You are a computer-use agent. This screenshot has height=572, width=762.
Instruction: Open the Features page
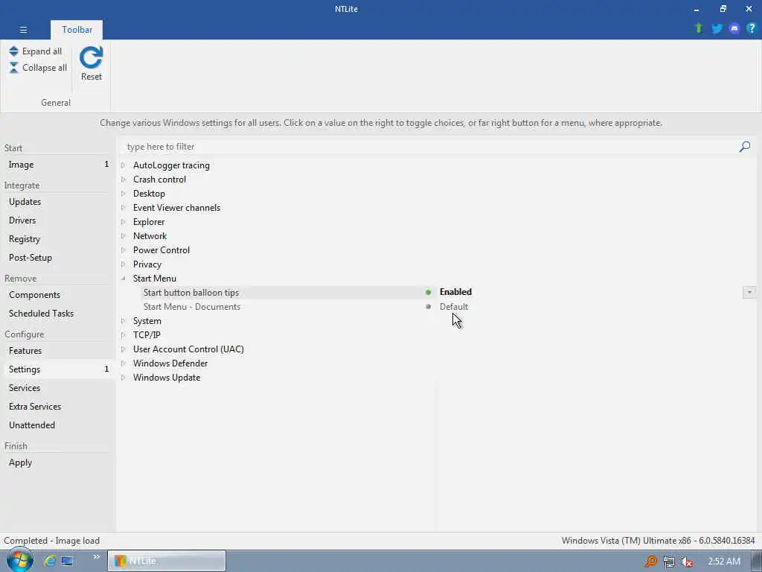[58, 351]
